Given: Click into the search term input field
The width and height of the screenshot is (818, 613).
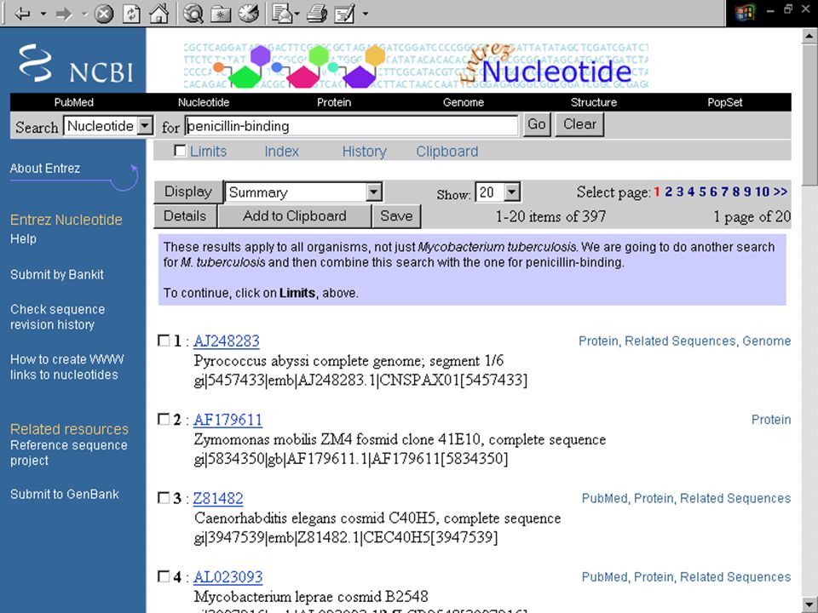Looking at the screenshot, I should (352, 126).
